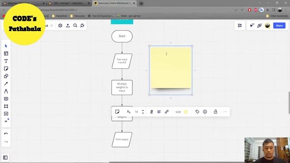
Task: Star the board as favorite
Action: tap(52, 25)
